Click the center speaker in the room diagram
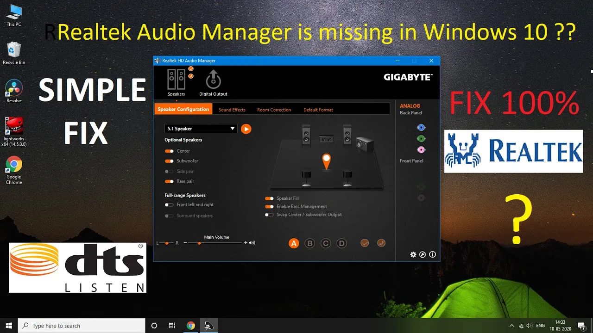 point(327,138)
